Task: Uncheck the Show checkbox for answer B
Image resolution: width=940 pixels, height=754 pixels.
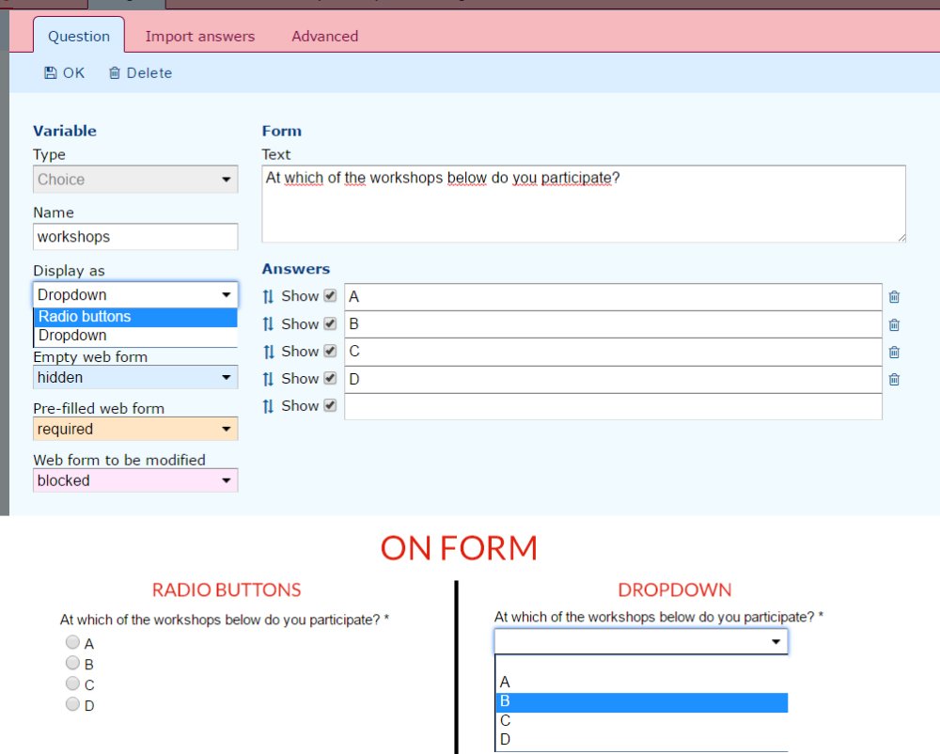Action: [330, 323]
